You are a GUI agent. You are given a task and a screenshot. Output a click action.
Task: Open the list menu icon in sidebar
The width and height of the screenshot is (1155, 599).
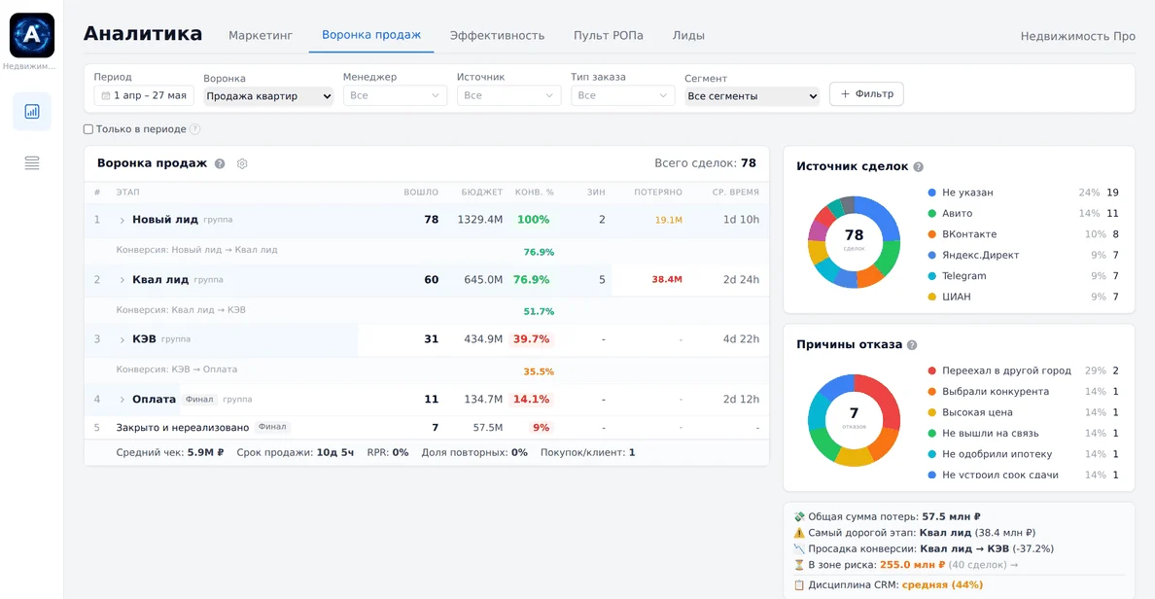click(x=32, y=162)
